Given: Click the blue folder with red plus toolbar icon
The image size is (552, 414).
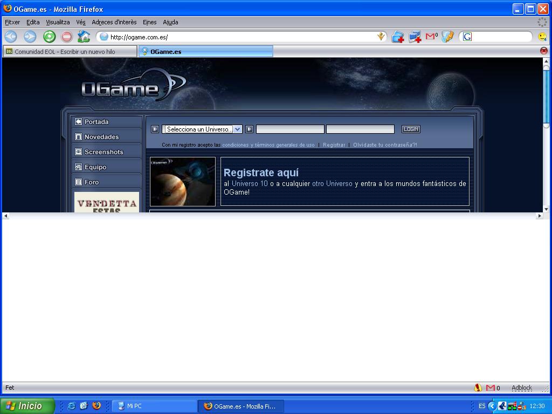Looking at the screenshot, I should pos(398,37).
